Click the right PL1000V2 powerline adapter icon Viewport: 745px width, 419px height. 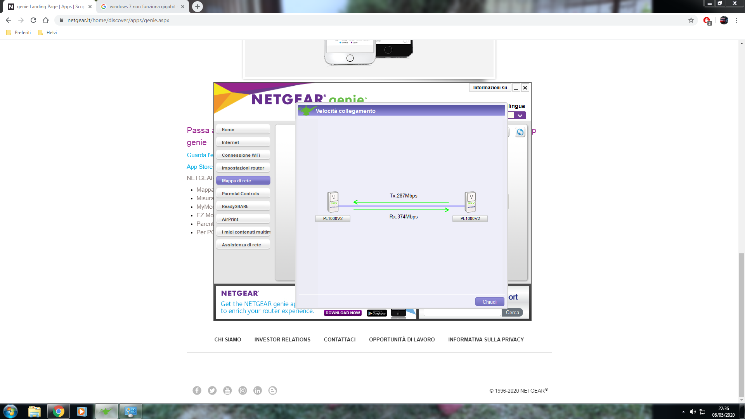[470, 202]
